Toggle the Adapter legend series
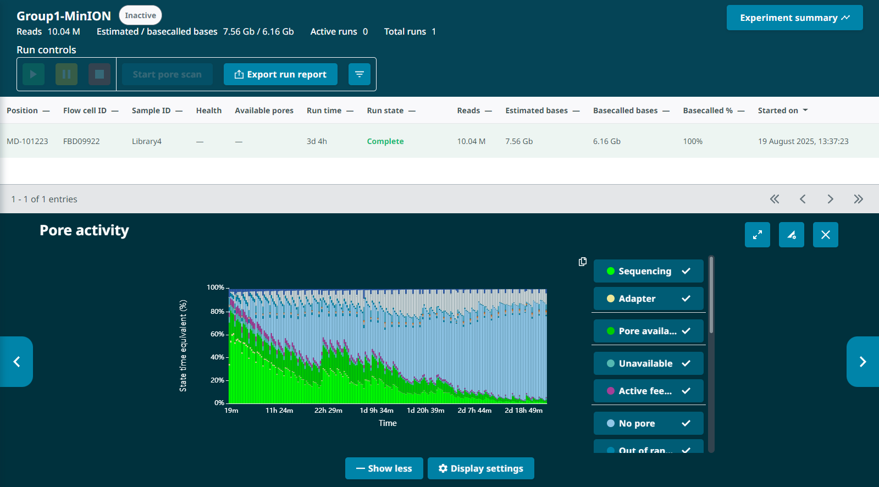Viewport: 879px width, 487px height. coord(648,298)
